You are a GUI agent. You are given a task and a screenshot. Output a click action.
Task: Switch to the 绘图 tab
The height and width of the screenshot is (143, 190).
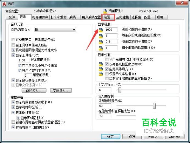point(108,17)
